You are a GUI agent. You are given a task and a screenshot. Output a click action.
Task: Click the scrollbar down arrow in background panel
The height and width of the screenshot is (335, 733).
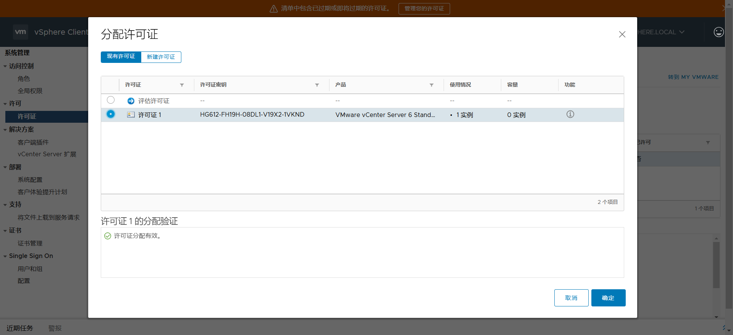tap(716, 317)
